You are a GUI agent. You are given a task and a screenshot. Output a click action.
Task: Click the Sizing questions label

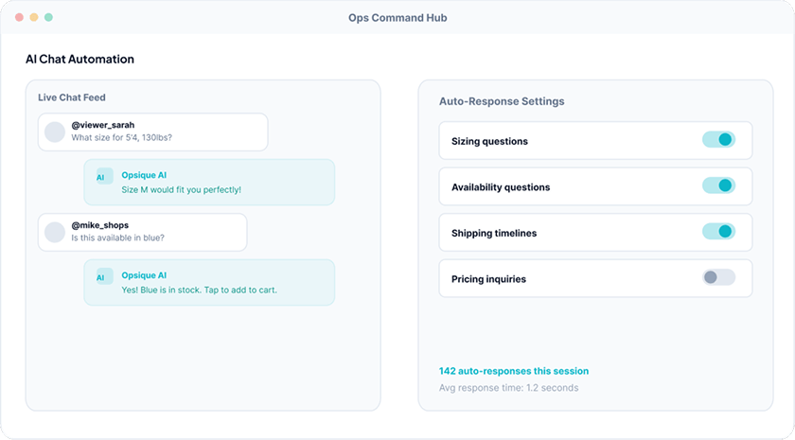pos(490,141)
